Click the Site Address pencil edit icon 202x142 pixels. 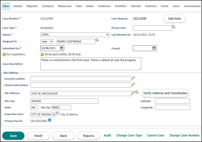tap(133, 93)
